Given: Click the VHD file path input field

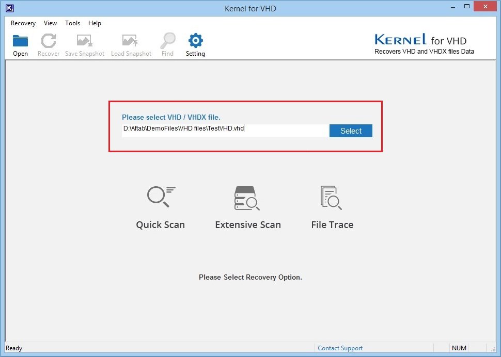Looking at the screenshot, I should tap(225, 131).
